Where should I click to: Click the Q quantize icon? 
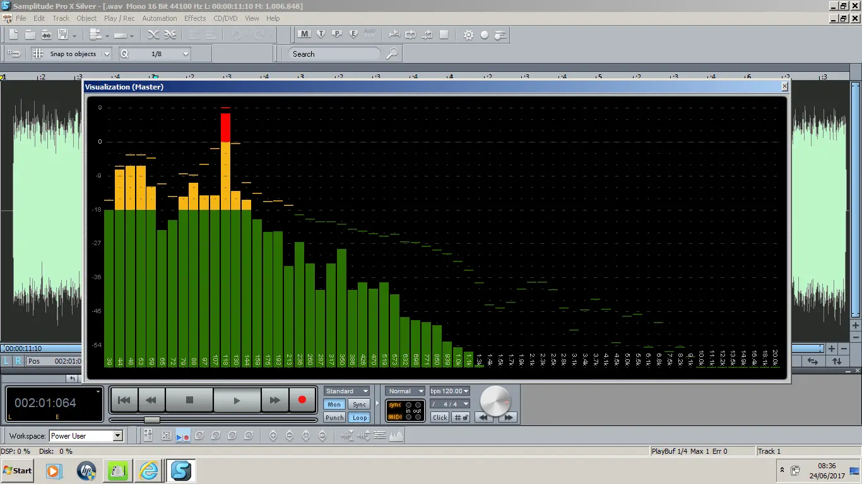[124, 54]
